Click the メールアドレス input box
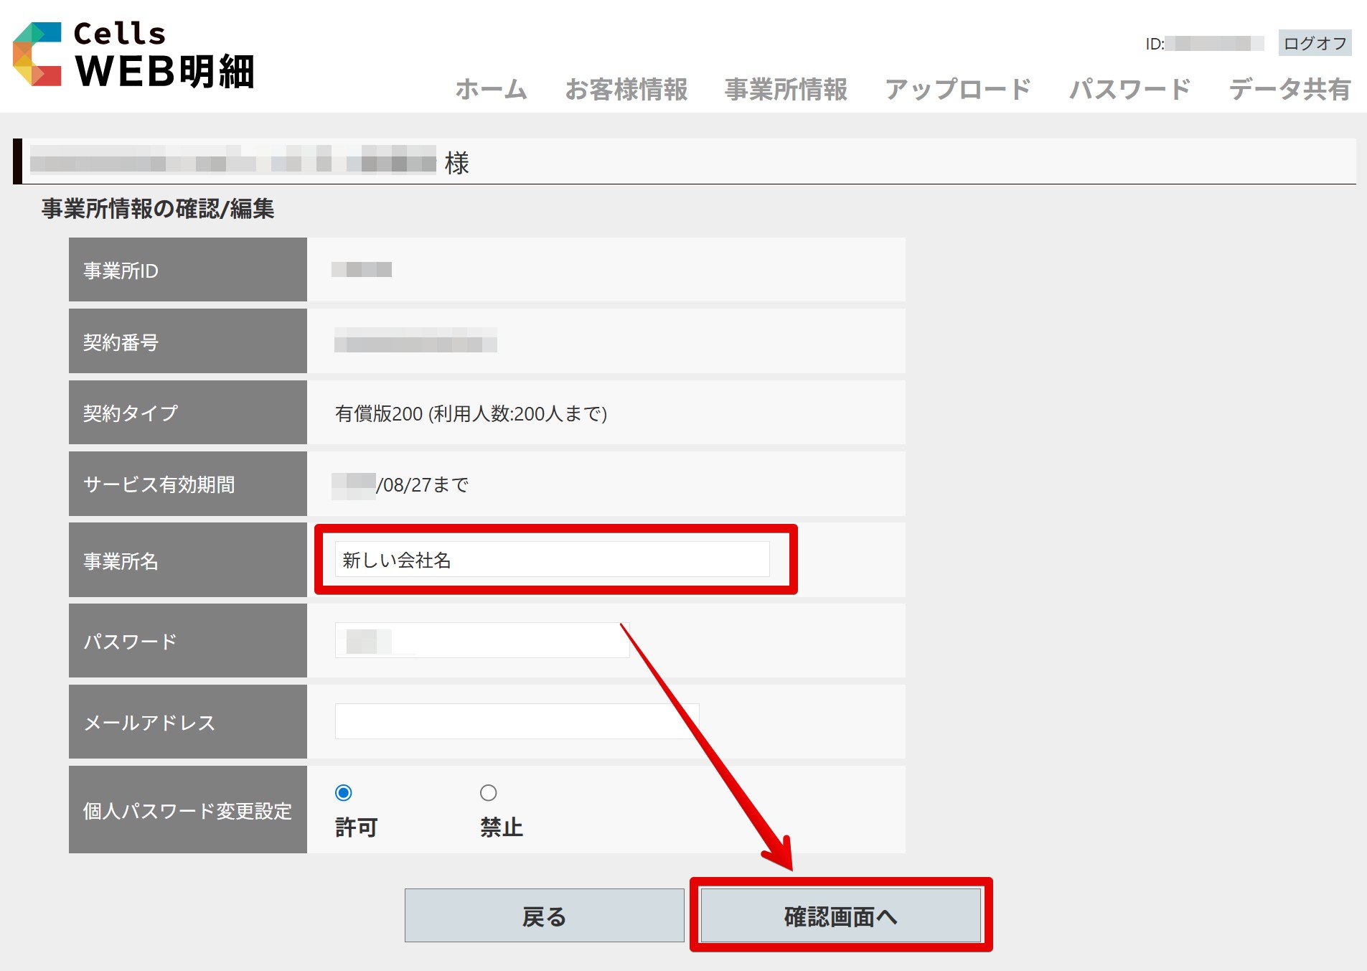 coord(517,721)
